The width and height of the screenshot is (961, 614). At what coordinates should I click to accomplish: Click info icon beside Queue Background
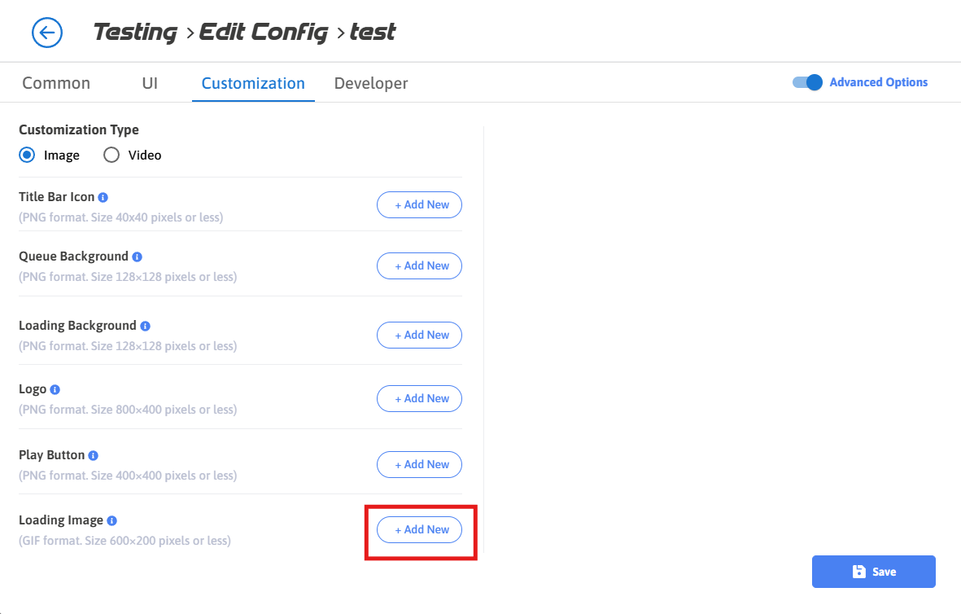[137, 257]
